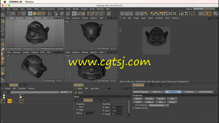This screenshot has width=219, height=123.
Task: Enable the Edge snapping checkbox
Action: (77, 110)
